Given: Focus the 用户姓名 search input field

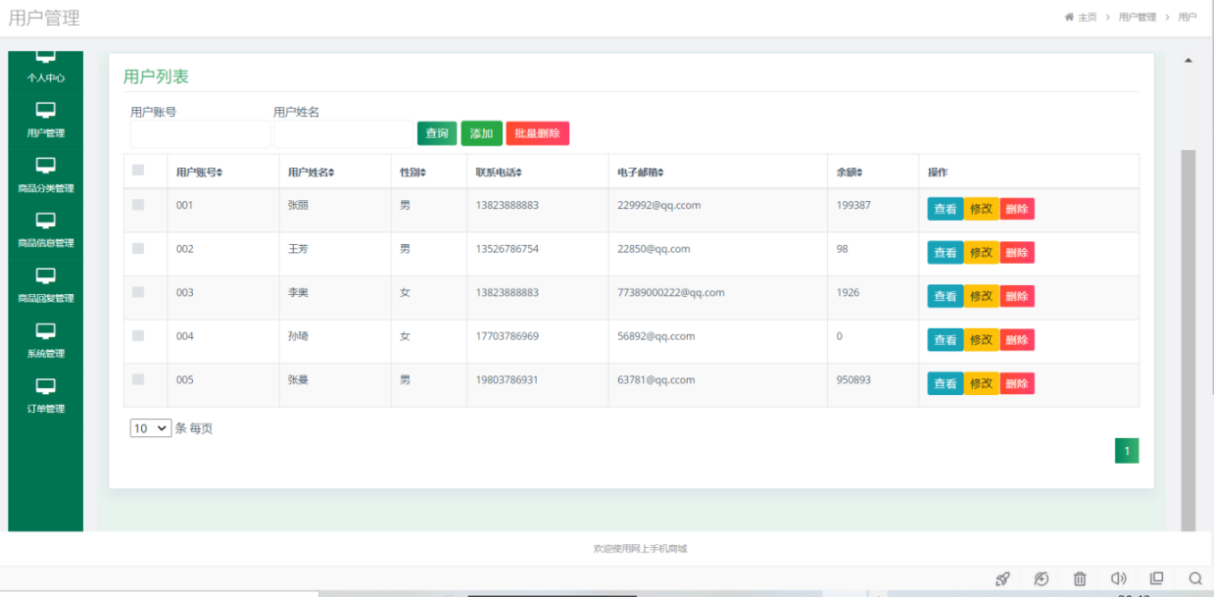Looking at the screenshot, I should [343, 134].
